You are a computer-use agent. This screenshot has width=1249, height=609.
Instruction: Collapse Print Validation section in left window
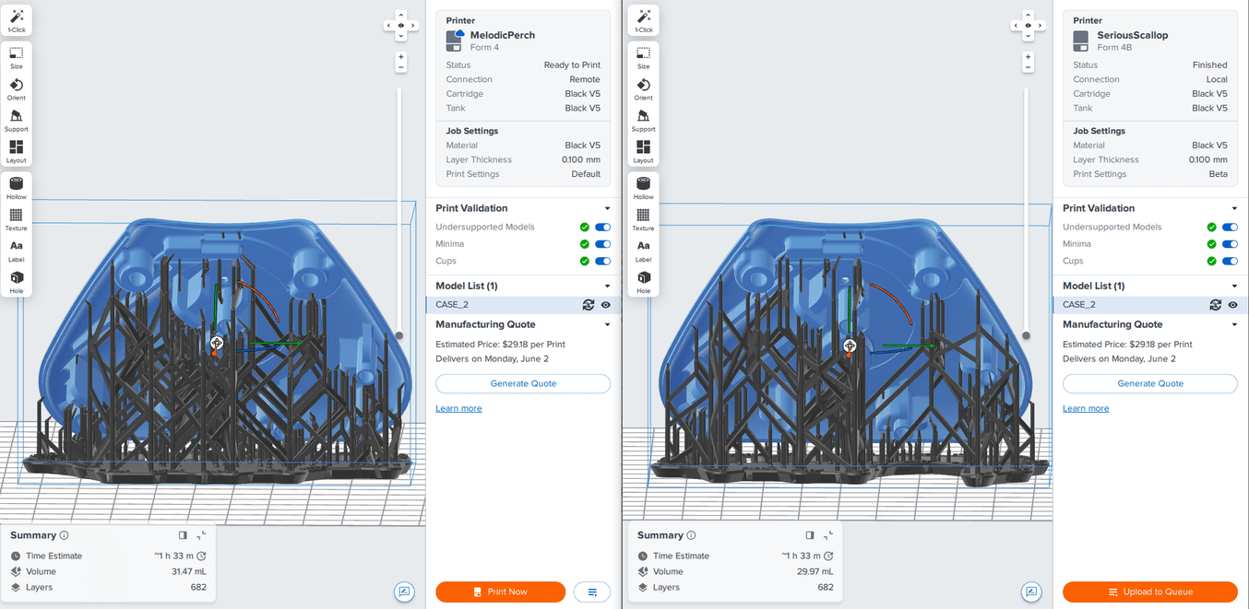tap(607, 208)
